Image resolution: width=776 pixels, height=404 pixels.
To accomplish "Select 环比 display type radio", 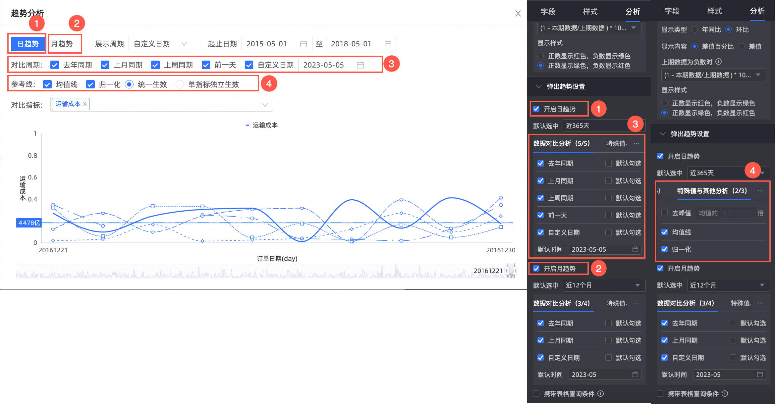I will tap(729, 29).
